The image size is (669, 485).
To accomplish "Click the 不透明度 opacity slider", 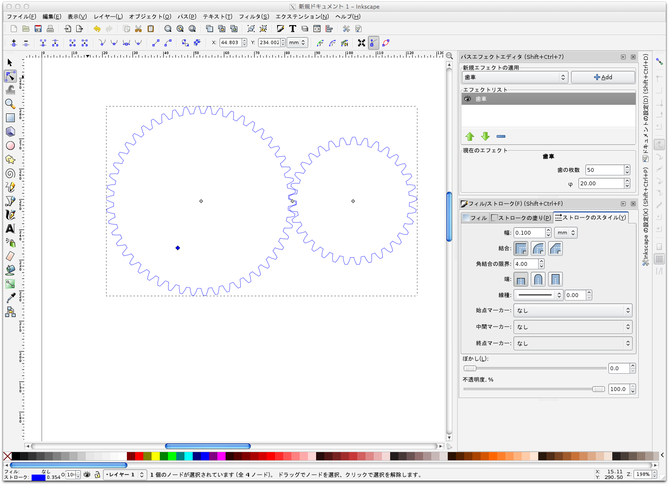I will pos(535,389).
